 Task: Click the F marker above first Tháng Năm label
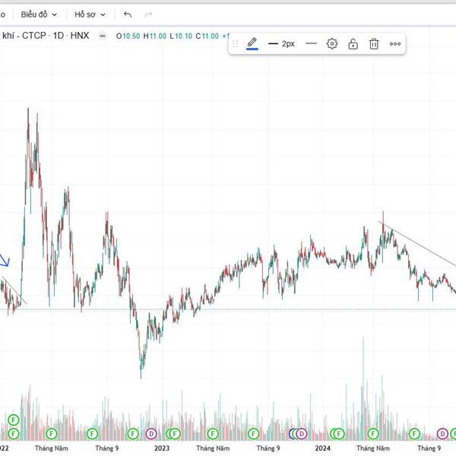(x=52, y=434)
